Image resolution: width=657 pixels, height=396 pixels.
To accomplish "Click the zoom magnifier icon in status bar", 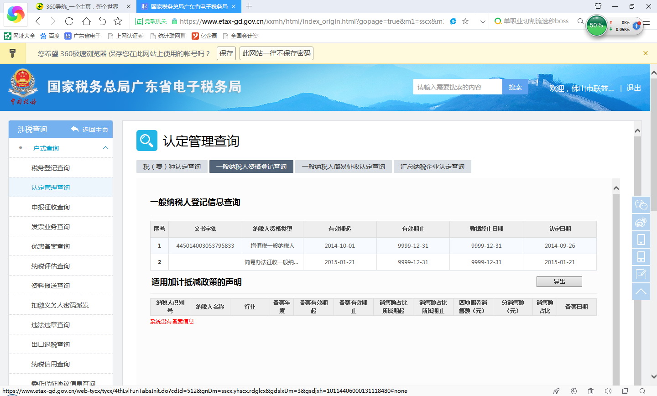I will 642,391.
